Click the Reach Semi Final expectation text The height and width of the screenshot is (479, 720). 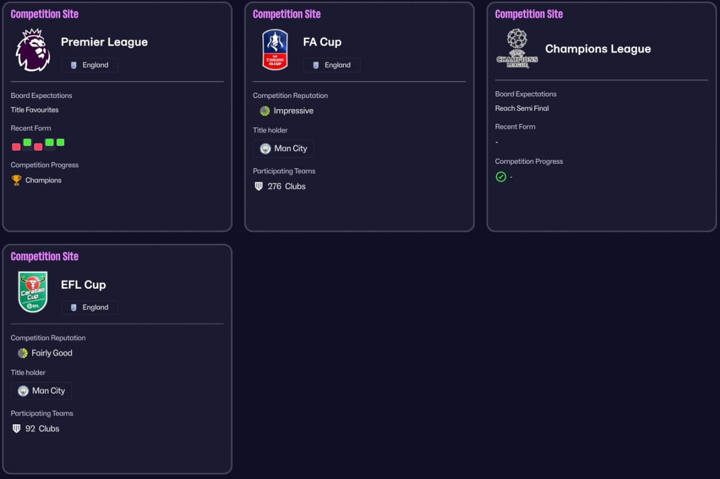pos(522,108)
